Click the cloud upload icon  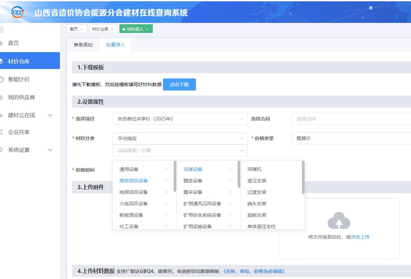click(339, 221)
